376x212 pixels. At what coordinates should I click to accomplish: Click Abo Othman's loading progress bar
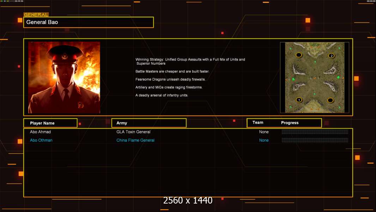(x=315, y=140)
